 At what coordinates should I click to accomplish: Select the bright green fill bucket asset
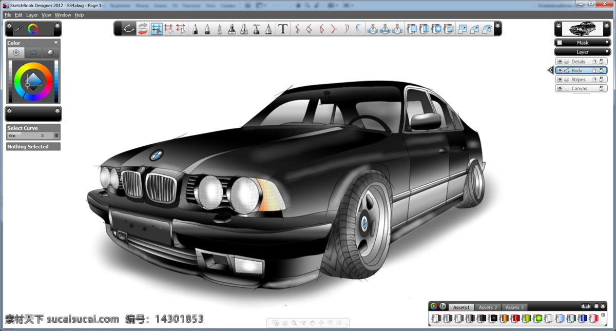538,319
